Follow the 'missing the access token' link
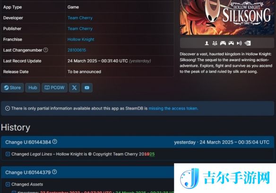The width and height of the screenshot is (276, 193). [x=173, y=108]
